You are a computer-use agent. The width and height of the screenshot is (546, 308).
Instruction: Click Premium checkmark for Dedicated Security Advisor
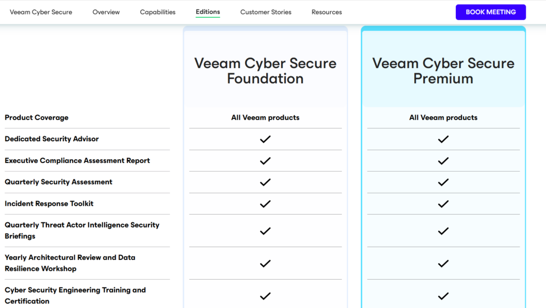443,139
